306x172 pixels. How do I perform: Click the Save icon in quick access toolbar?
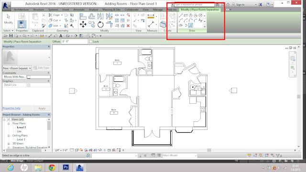[11, 36]
